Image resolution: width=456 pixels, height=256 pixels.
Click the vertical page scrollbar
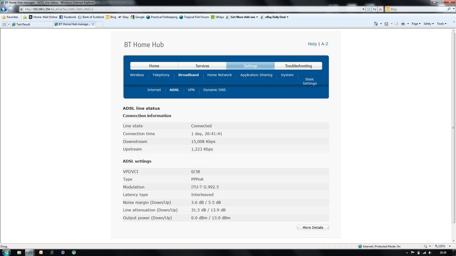click(454, 127)
